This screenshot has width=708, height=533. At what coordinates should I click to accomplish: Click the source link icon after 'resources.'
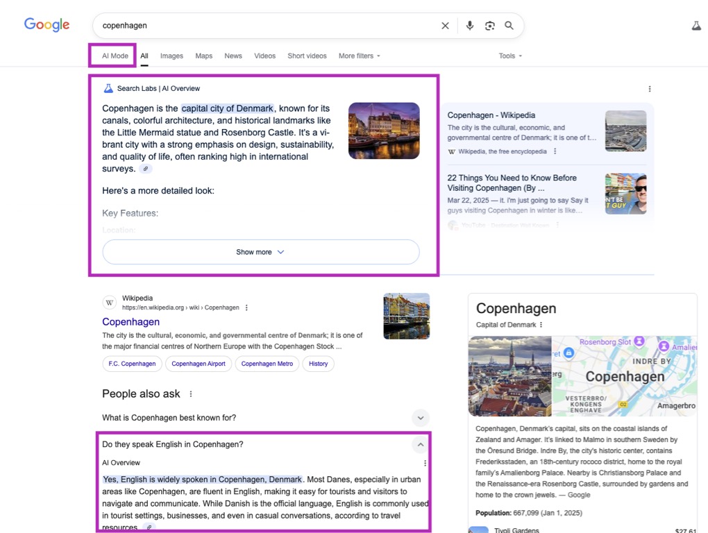[149, 527]
